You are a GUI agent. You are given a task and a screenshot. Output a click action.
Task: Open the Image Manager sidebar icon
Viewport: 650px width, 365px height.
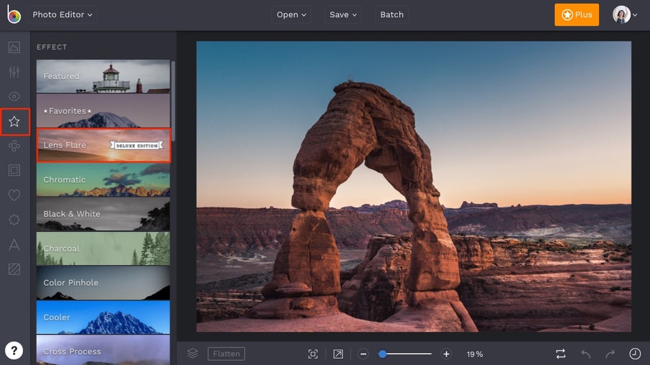point(14,48)
